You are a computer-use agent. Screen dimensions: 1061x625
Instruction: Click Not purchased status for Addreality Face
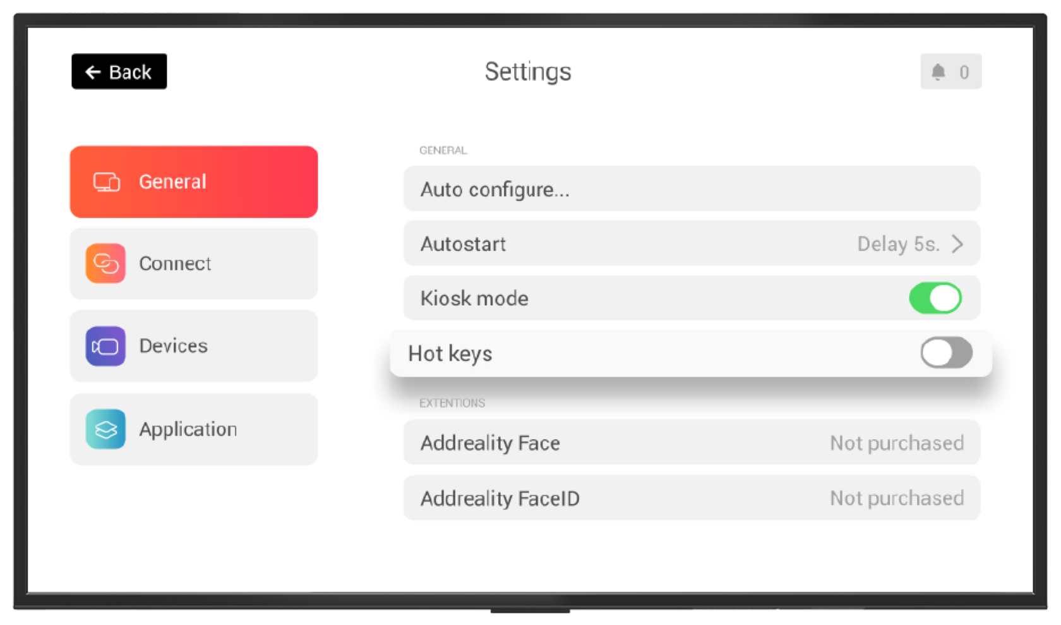896,443
